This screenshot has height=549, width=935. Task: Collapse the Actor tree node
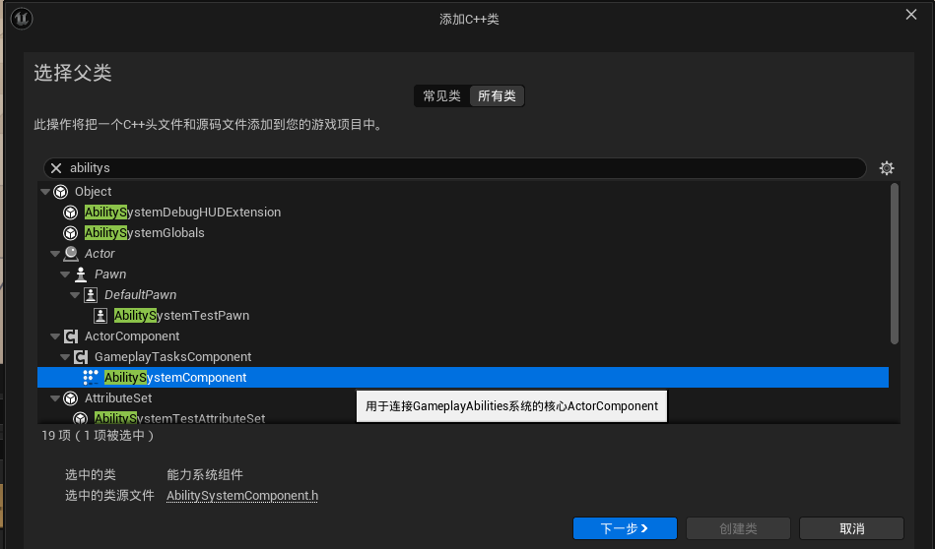point(55,254)
